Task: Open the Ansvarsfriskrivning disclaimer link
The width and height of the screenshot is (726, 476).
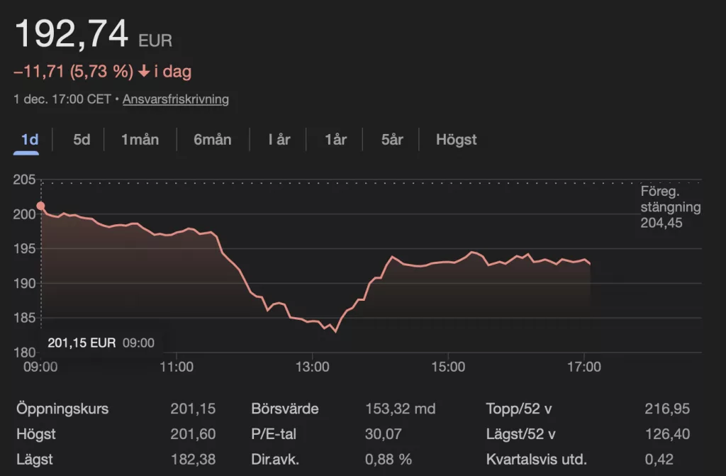Action: click(176, 99)
